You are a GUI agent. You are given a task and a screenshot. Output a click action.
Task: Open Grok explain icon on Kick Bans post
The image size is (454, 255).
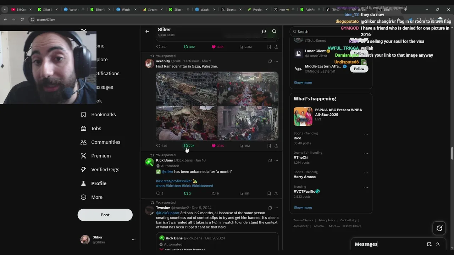pyautogui.click(x=270, y=160)
